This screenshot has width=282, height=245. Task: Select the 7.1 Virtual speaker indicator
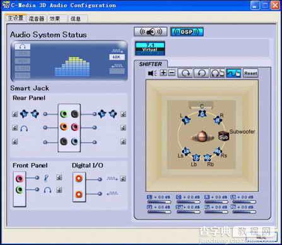click(x=150, y=48)
